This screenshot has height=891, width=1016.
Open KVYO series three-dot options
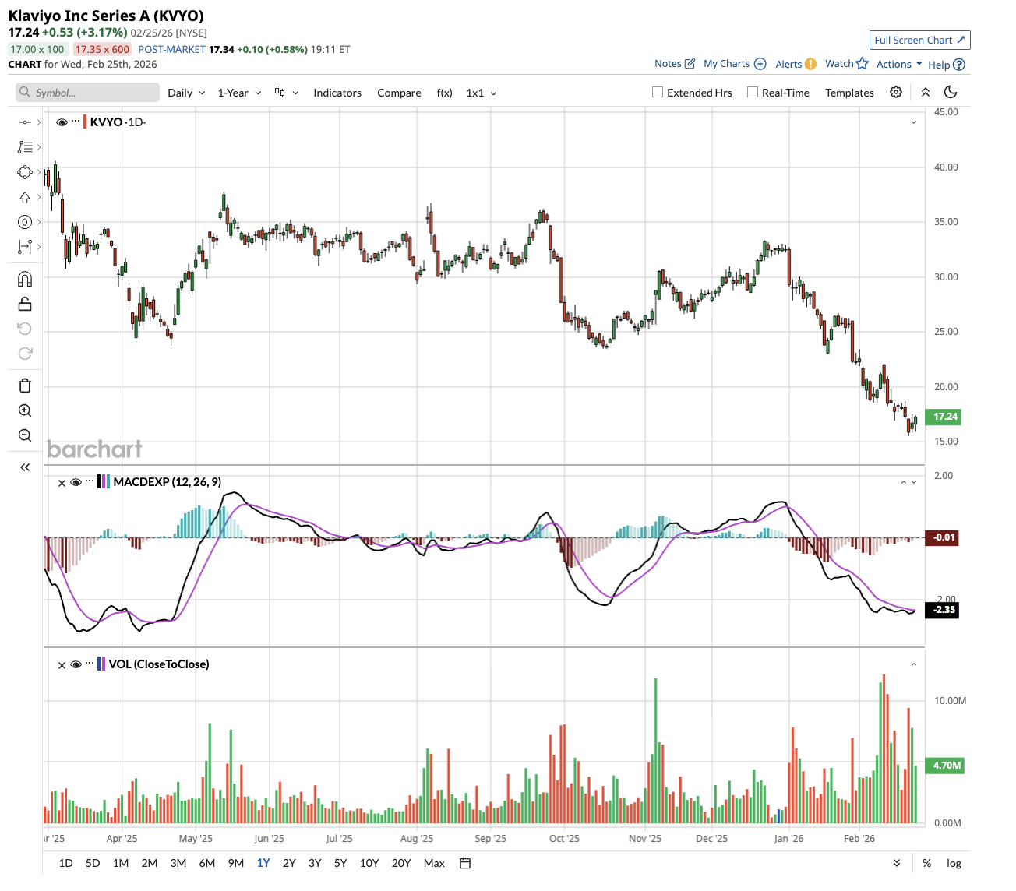(x=76, y=121)
